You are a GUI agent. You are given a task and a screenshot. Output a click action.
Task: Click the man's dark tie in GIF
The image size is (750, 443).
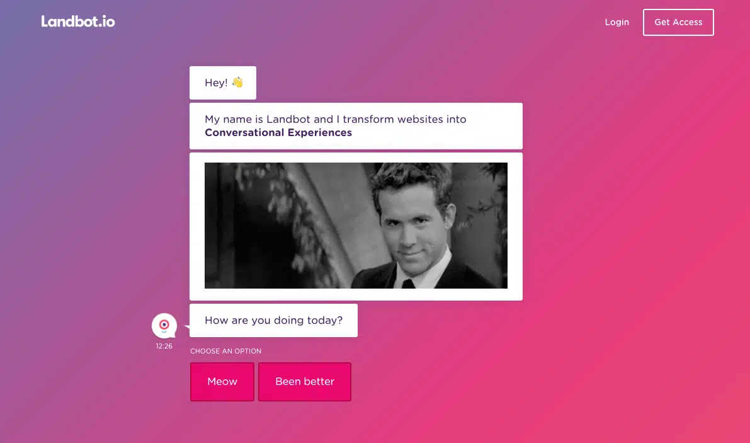tap(408, 283)
